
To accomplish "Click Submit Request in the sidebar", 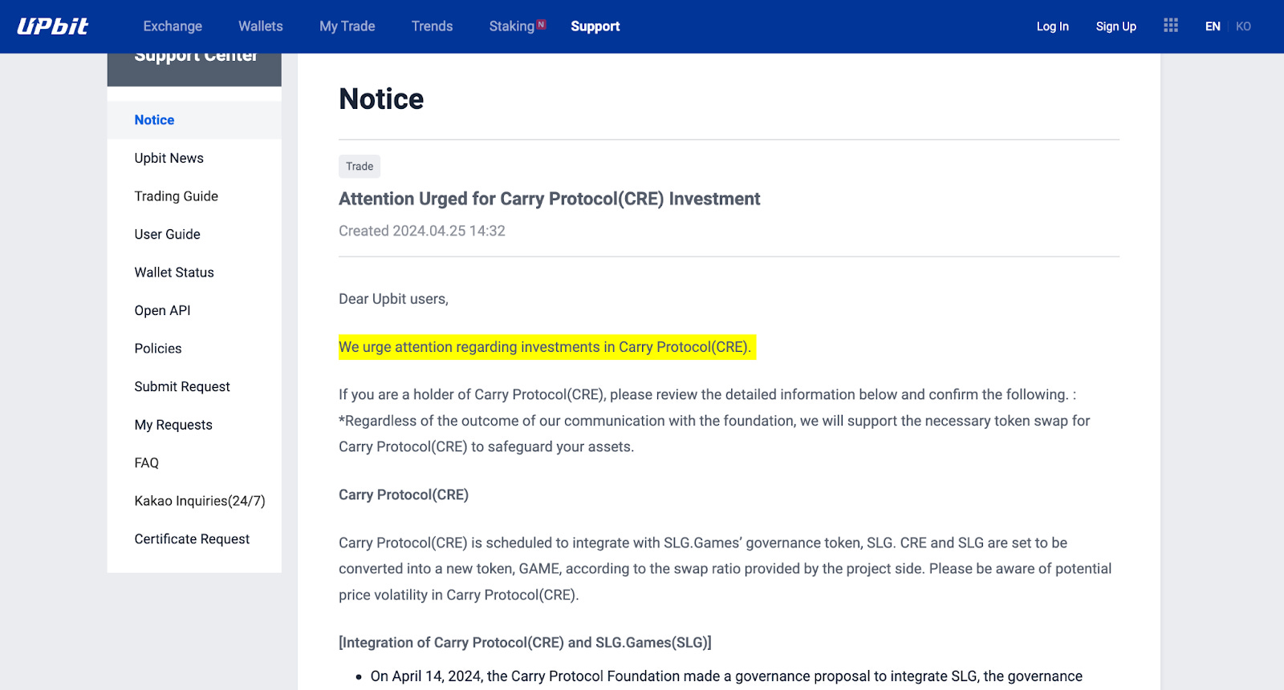I will (x=182, y=386).
